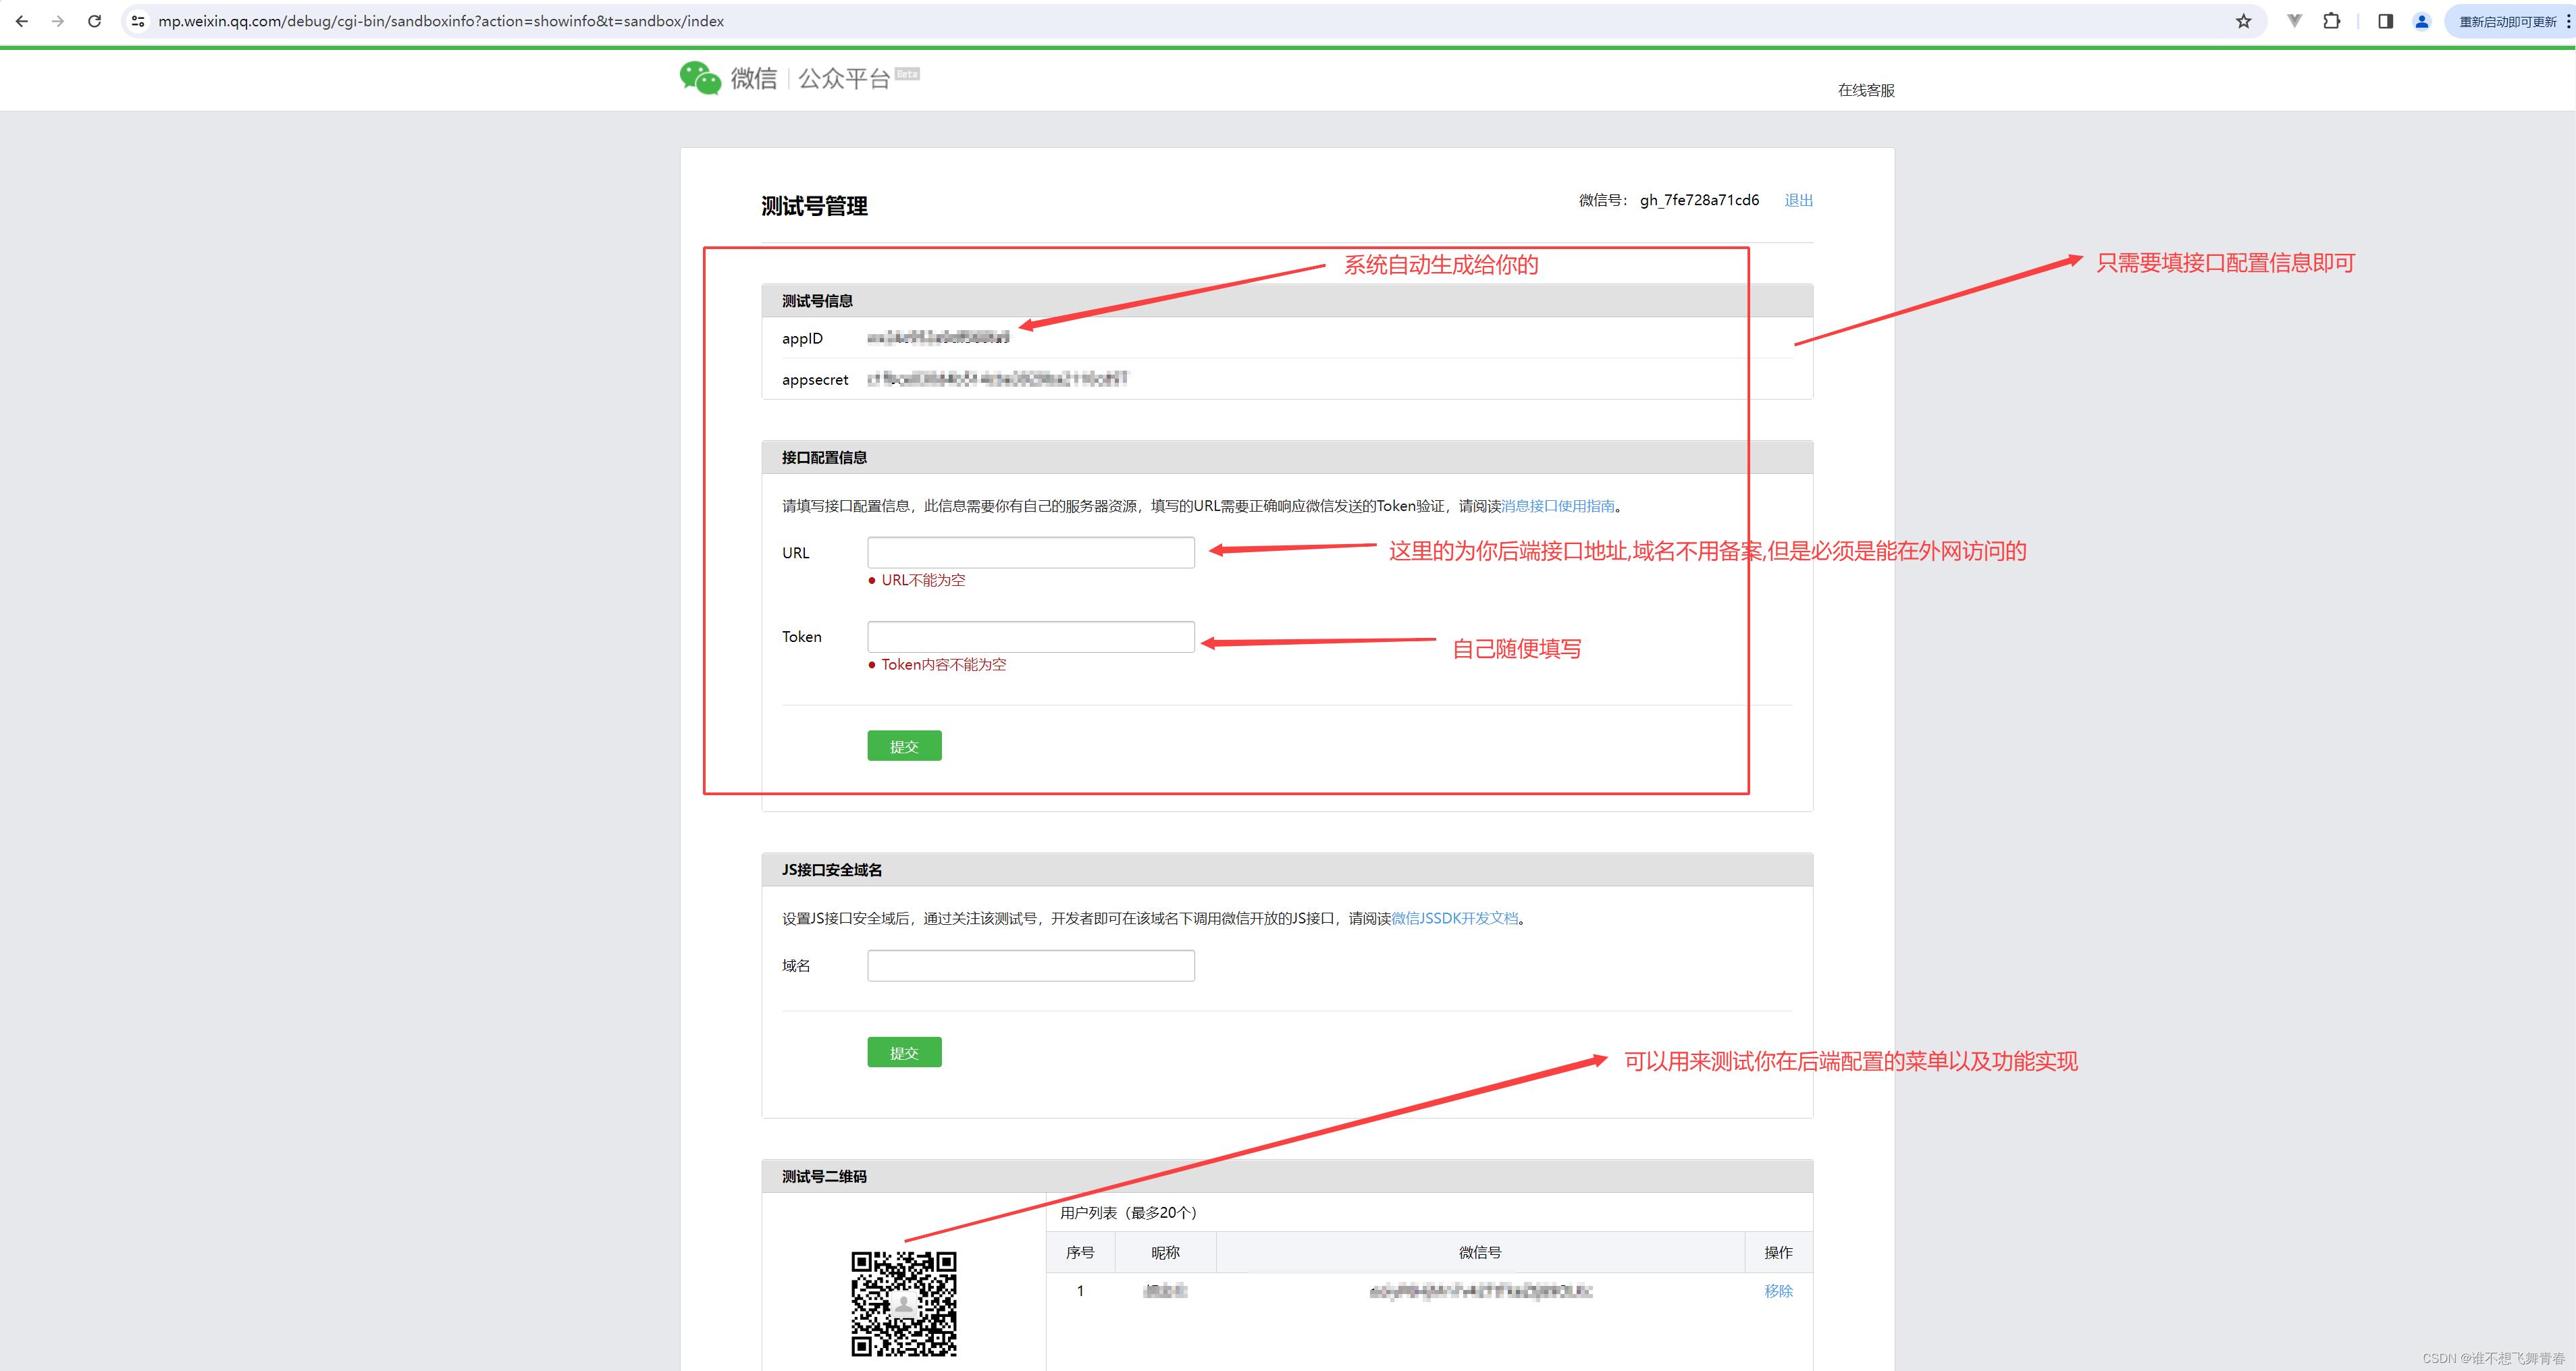This screenshot has width=2576, height=1371.
Task: Click the blurred appID value
Action: tap(938, 338)
